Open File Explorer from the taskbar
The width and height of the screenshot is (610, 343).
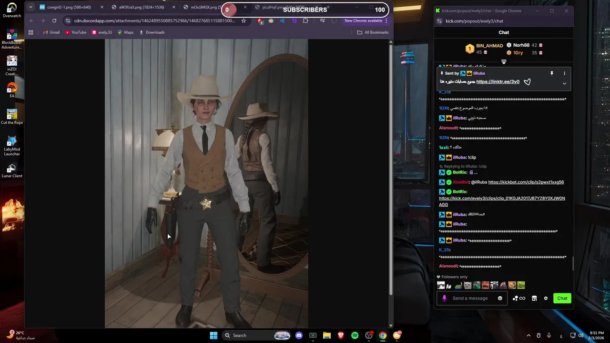tap(327, 335)
